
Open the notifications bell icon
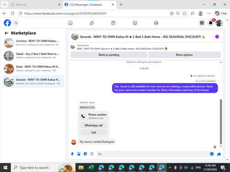(211, 23)
